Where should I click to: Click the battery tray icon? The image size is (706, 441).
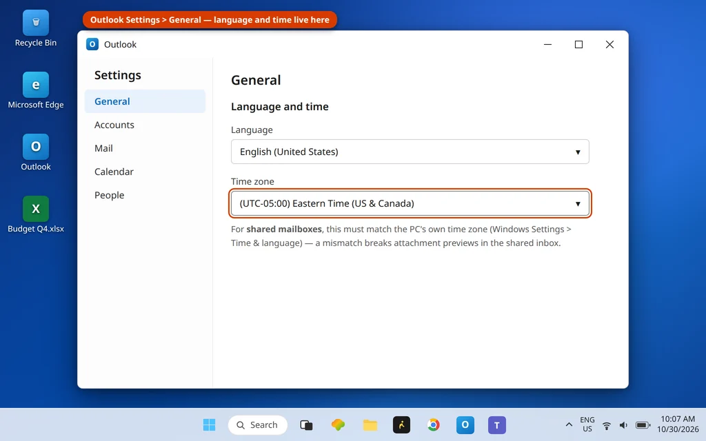pos(643,424)
